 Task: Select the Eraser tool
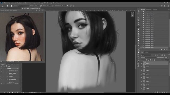[x=138, y=34]
